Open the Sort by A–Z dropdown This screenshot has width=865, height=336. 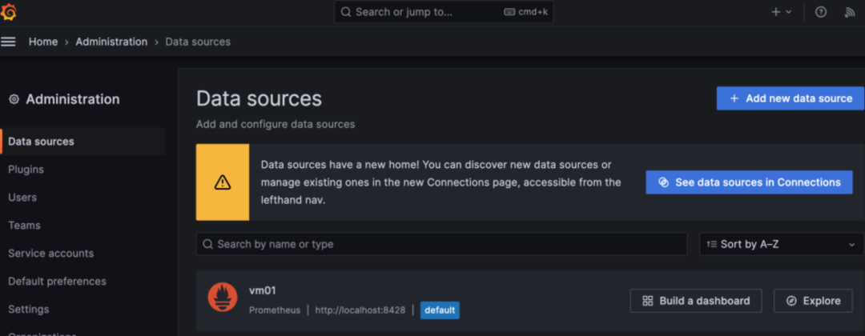[x=781, y=244]
